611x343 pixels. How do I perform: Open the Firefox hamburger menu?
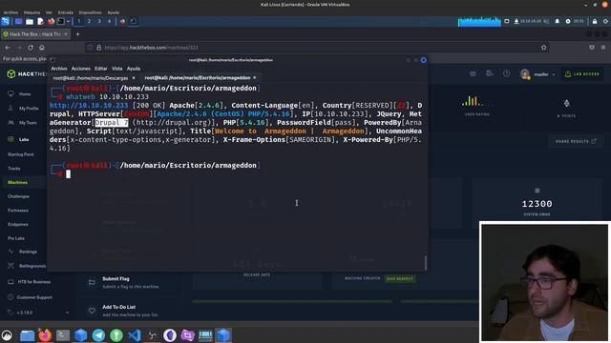(603, 48)
